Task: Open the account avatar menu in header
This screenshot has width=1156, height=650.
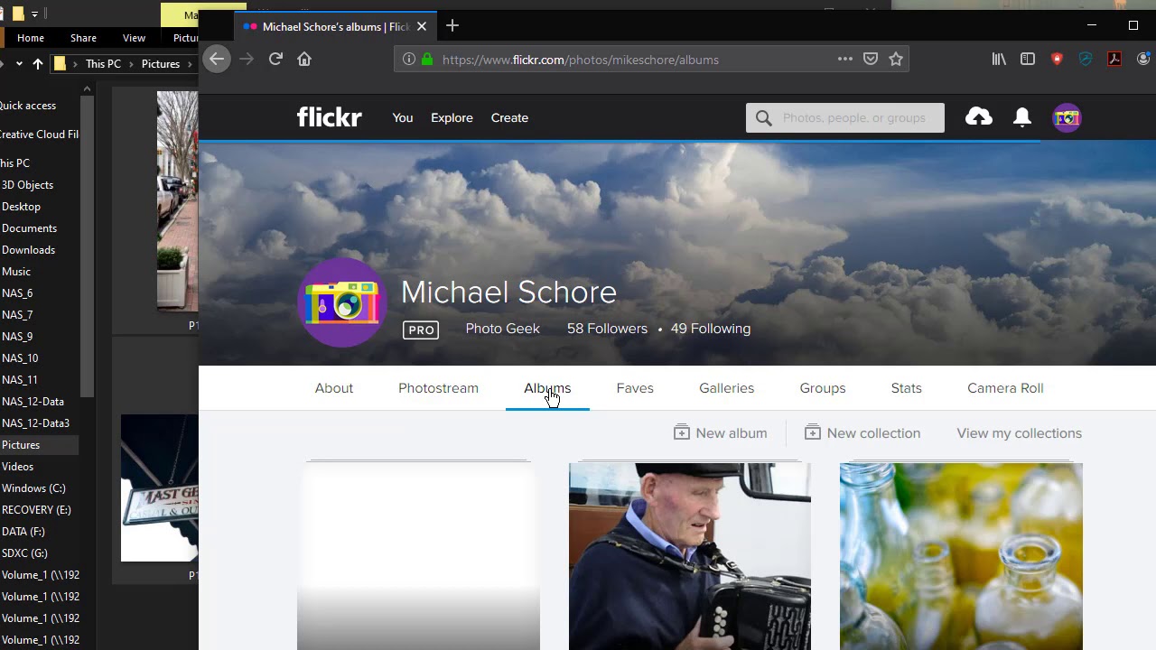Action: tap(1067, 117)
